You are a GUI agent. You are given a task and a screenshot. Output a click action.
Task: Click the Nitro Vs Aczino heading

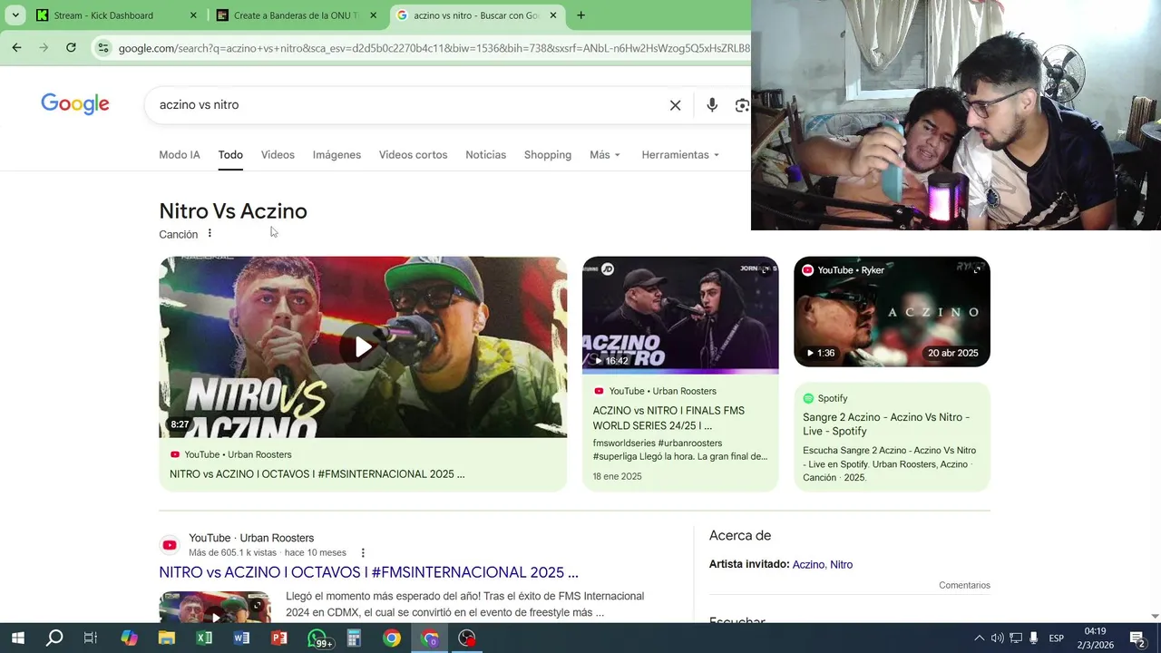click(x=233, y=210)
